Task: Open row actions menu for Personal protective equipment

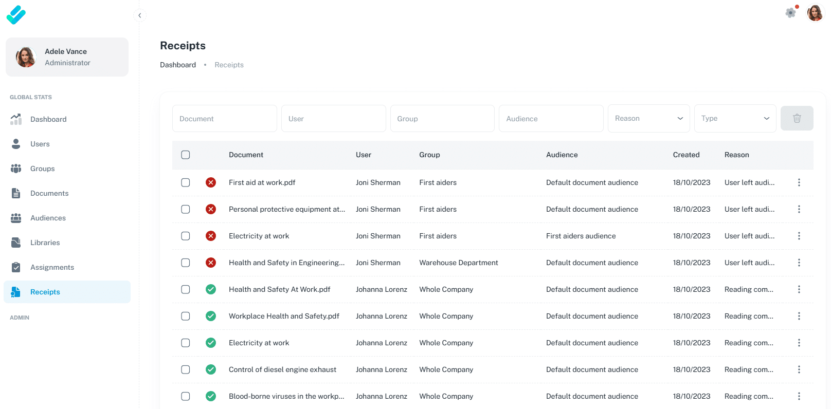Action: pos(799,209)
